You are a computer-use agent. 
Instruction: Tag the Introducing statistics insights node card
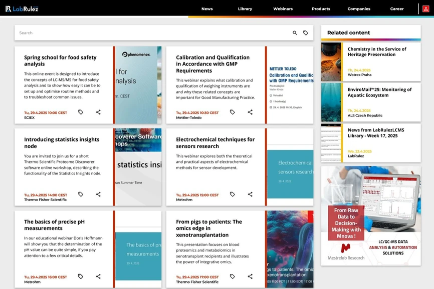(x=80, y=194)
